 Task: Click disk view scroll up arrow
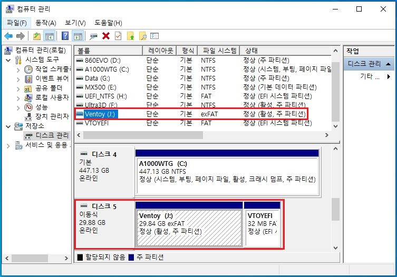pyautogui.click(x=335, y=149)
